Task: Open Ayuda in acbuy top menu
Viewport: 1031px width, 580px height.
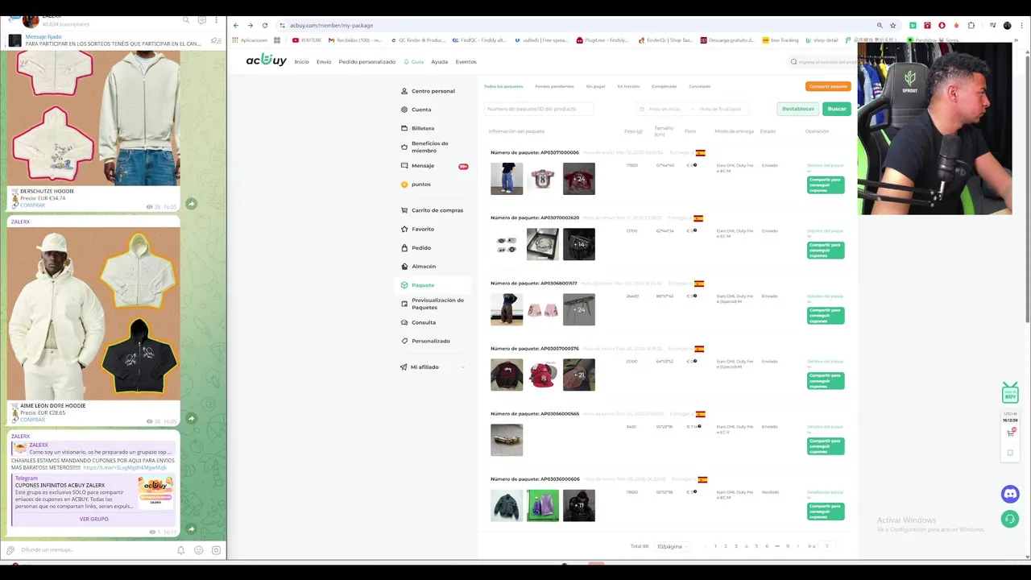Action: click(439, 62)
